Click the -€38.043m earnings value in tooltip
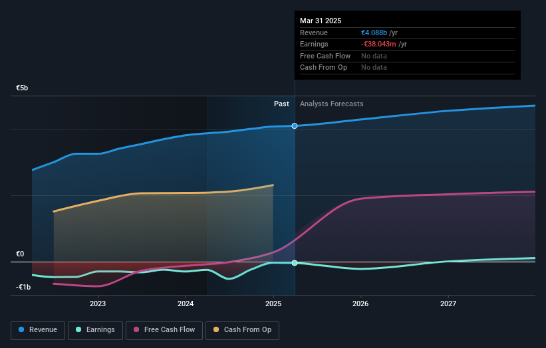Screen dimensions: 546x348 click(378, 44)
